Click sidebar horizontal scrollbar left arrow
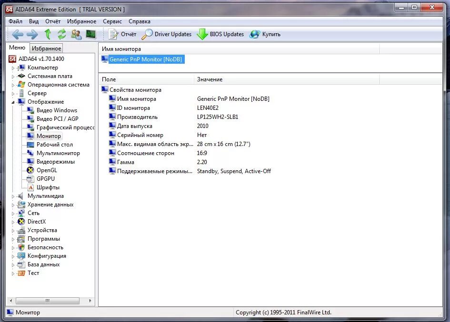The image size is (450, 322). (x=11, y=301)
